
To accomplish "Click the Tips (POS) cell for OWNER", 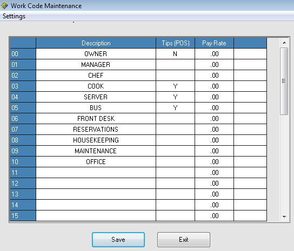I will pyautogui.click(x=175, y=54).
